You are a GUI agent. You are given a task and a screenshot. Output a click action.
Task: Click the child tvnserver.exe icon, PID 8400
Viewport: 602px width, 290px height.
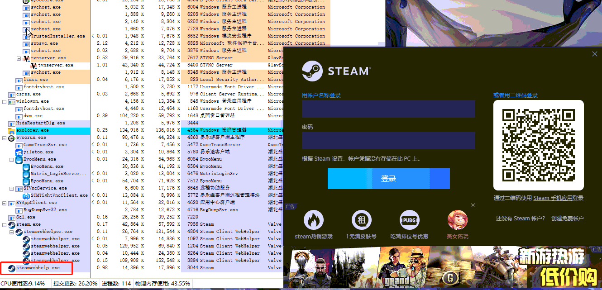coord(33,65)
